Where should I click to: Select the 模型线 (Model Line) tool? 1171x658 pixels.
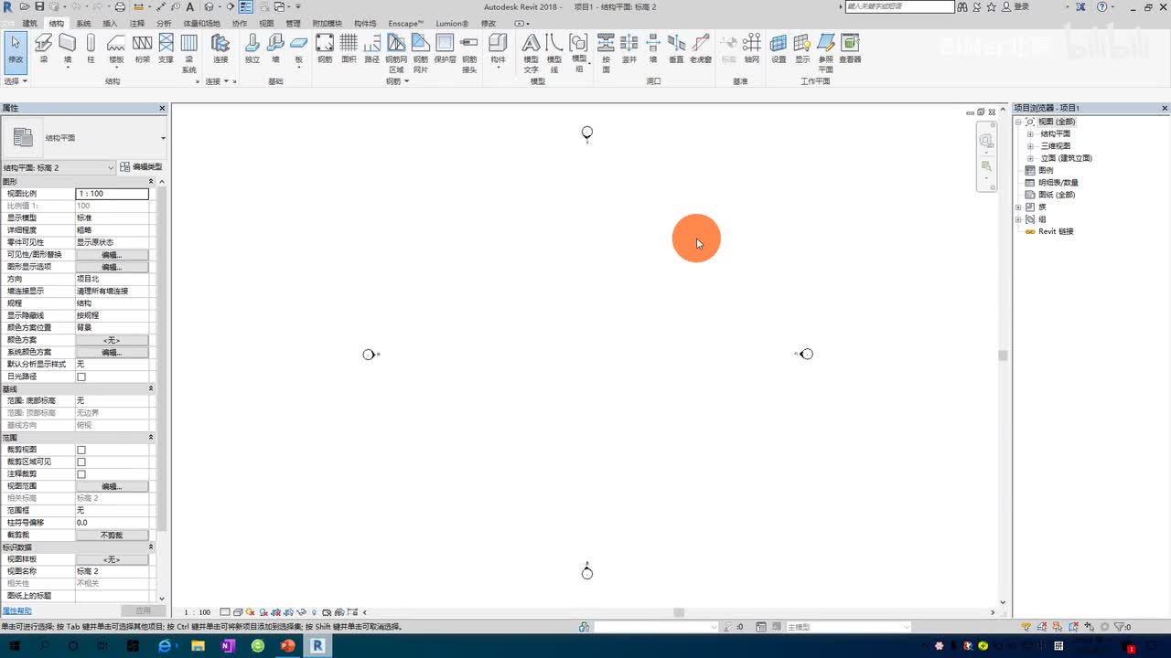coord(554,53)
